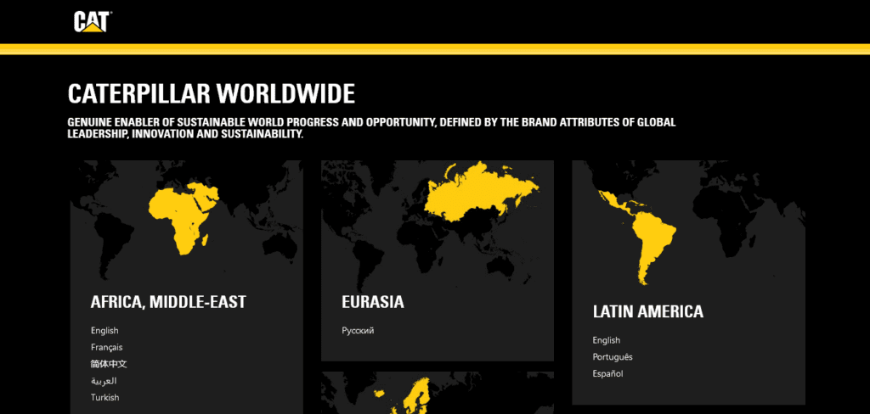Open the Latin America region map
870x414 pixels.
point(688,225)
